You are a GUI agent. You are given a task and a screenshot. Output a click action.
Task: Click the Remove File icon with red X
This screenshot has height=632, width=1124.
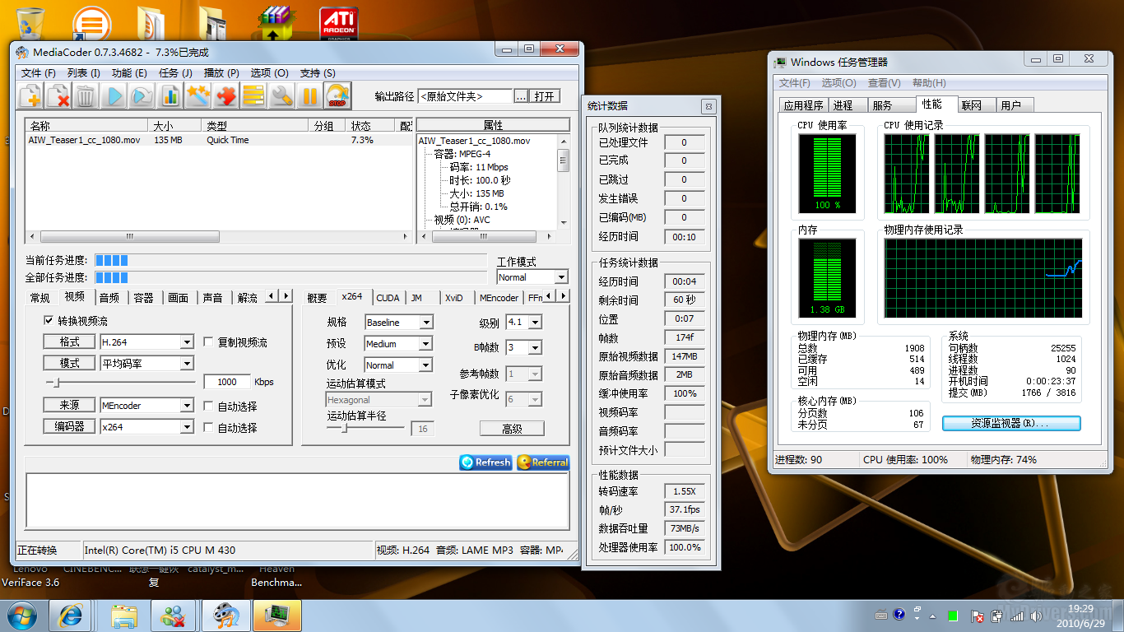pyautogui.click(x=58, y=96)
